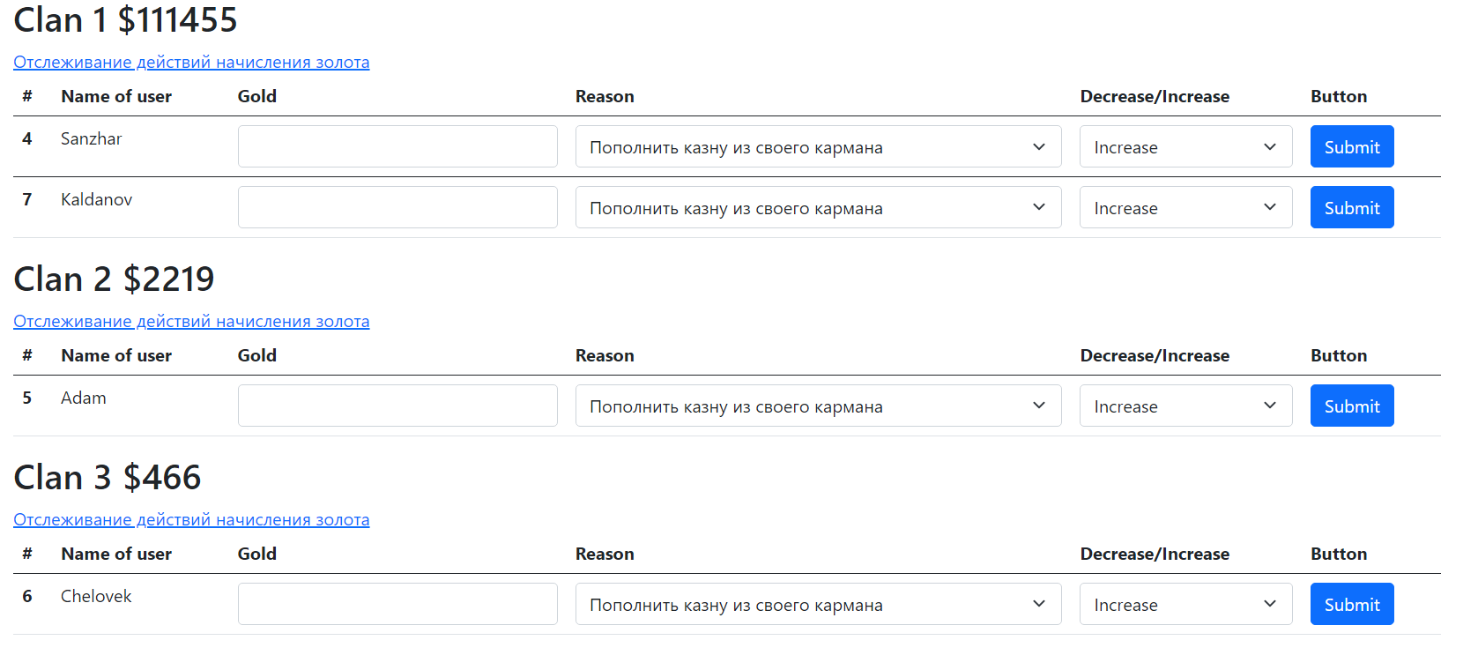The image size is (1478, 670).
Task: Open the gold tracking link under Clan 2
Action: click(191, 321)
